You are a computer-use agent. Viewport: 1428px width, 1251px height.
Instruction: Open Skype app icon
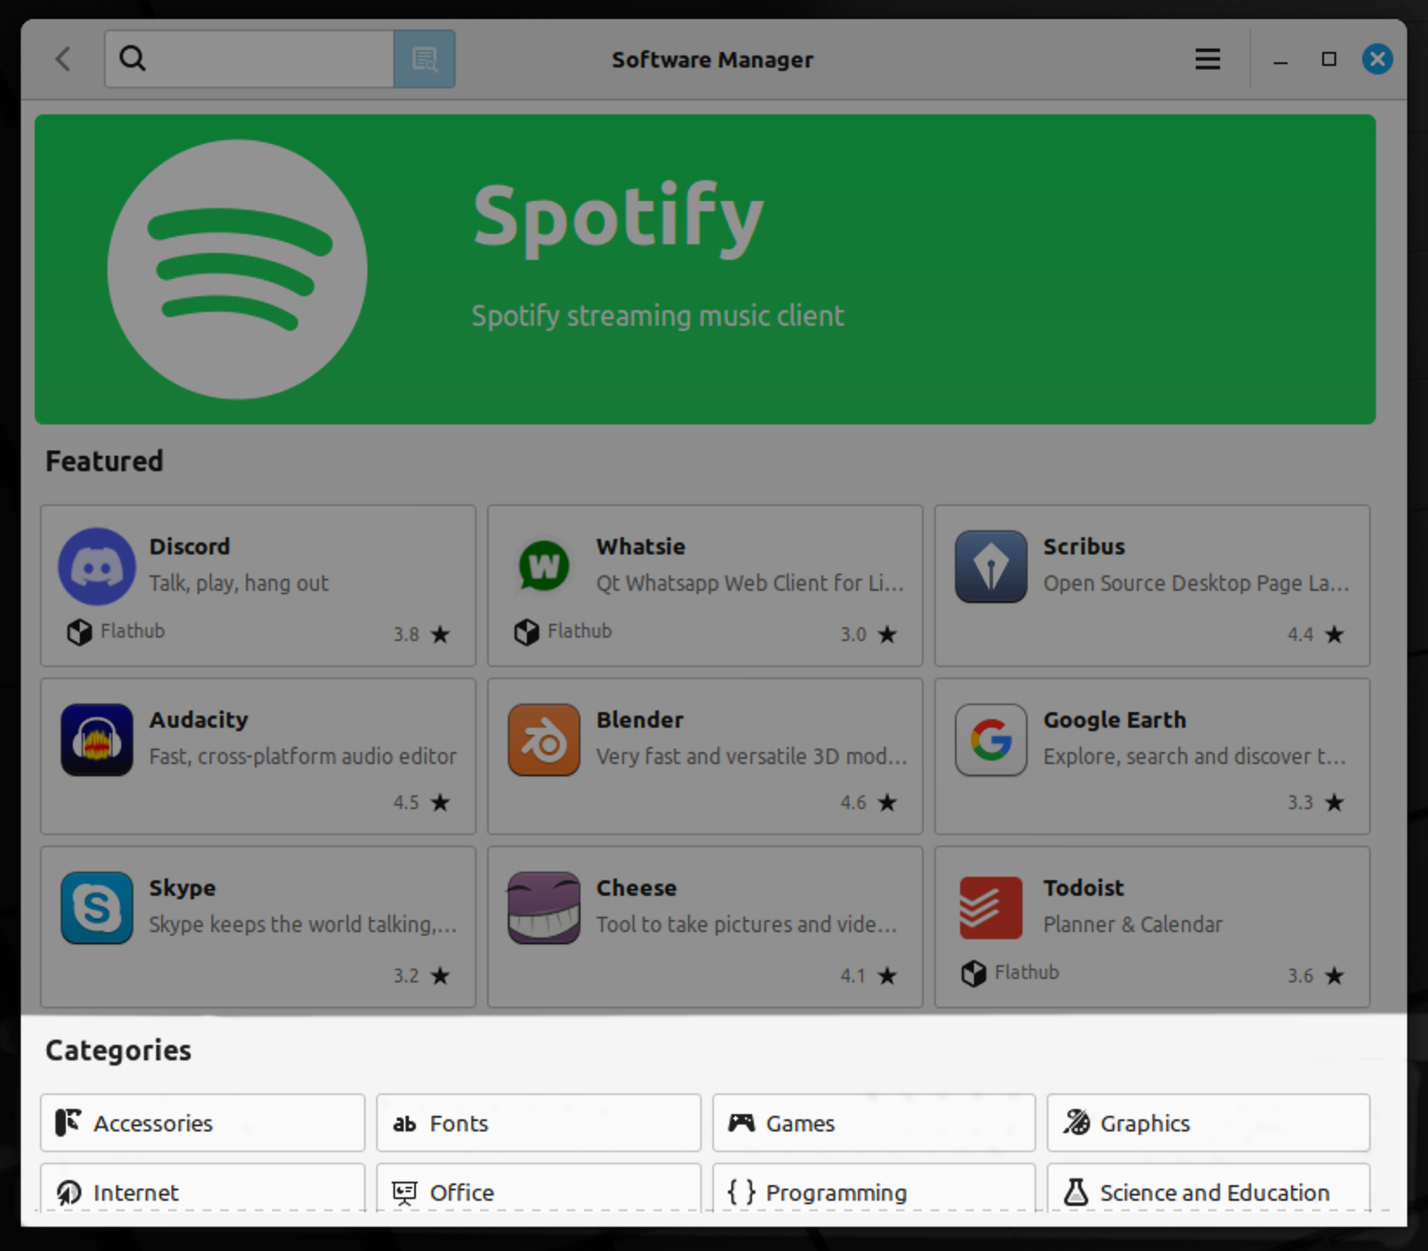pos(97,908)
